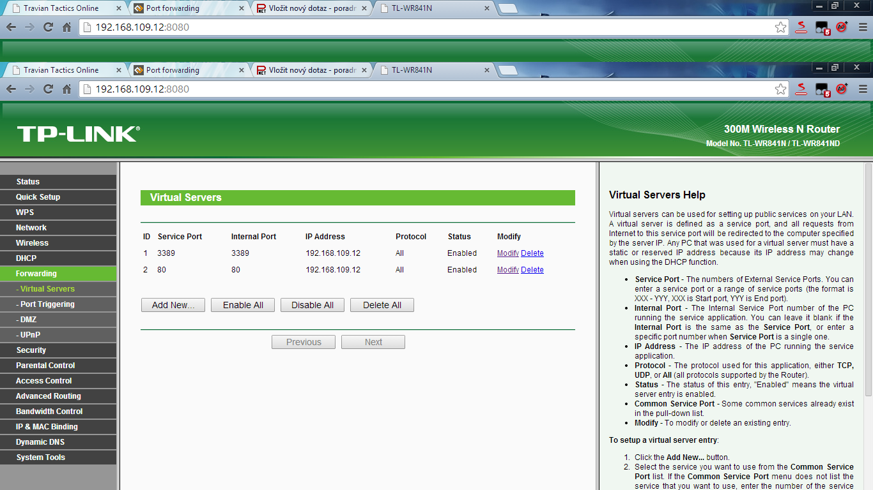Click the lower address bar showing 192.168.109.12:8080
This screenshot has width=873, height=490.
tap(435, 89)
